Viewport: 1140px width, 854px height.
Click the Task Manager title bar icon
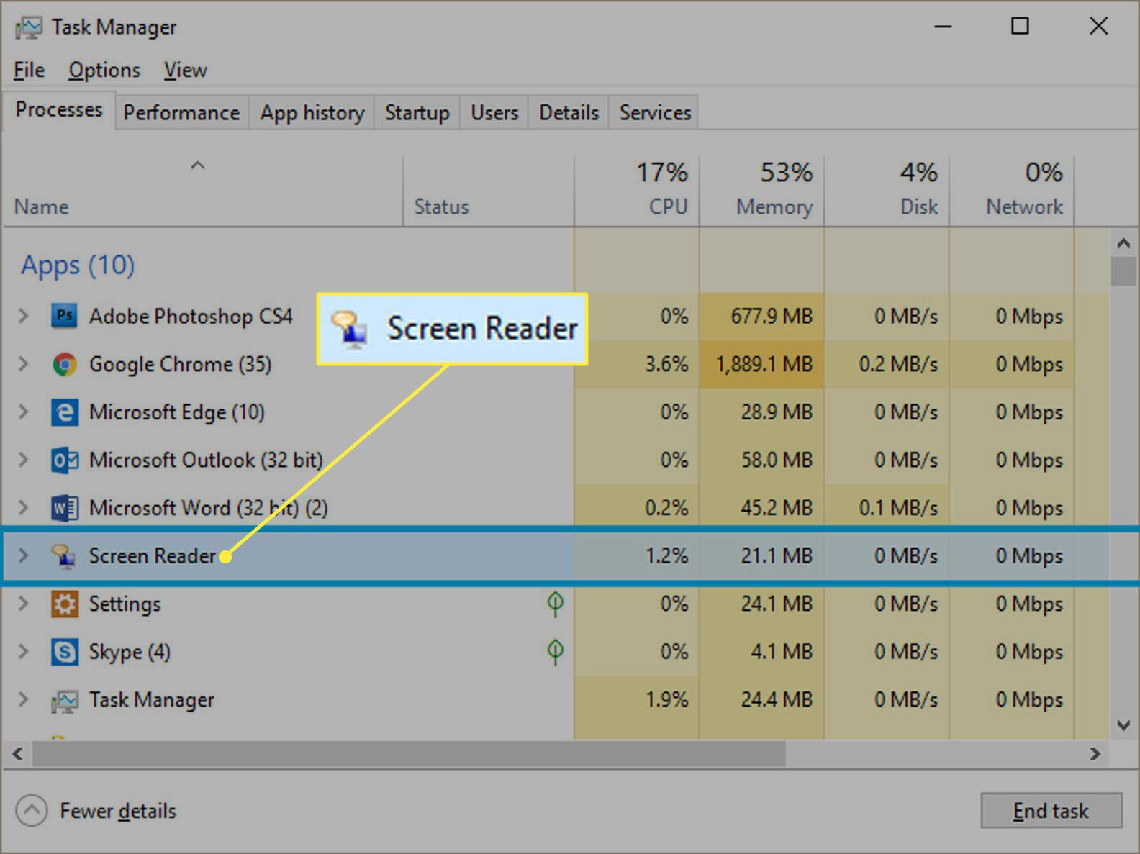pyautogui.click(x=29, y=28)
